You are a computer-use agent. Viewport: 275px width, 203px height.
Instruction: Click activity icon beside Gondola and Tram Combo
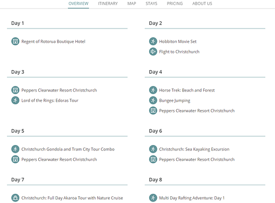[x=15, y=149]
